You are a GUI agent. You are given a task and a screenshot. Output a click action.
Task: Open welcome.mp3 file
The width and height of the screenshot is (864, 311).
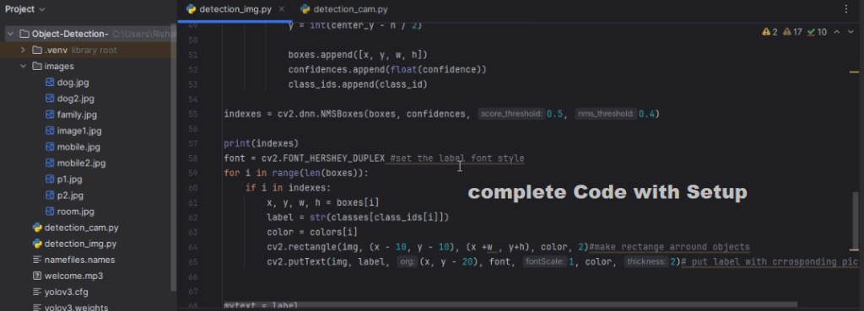pos(73,276)
